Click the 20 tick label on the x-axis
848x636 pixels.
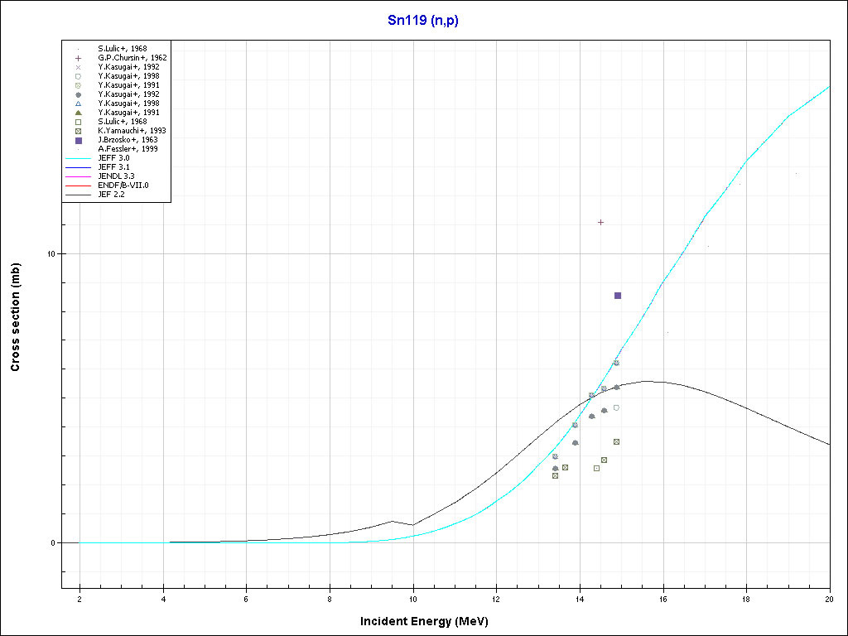pos(830,599)
